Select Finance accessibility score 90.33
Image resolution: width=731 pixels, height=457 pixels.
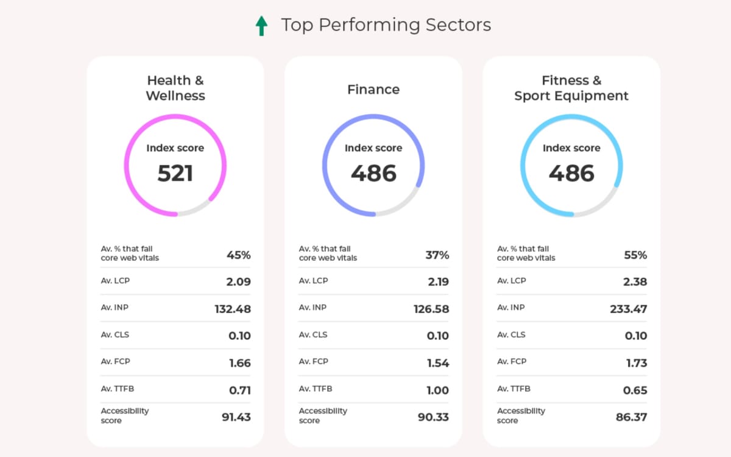click(x=433, y=417)
